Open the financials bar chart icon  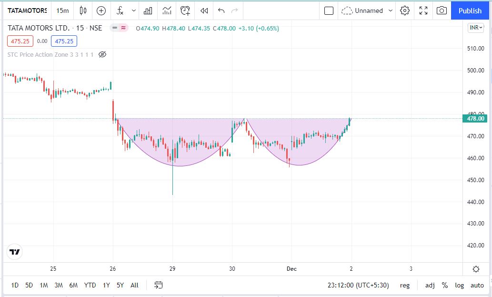click(x=148, y=10)
